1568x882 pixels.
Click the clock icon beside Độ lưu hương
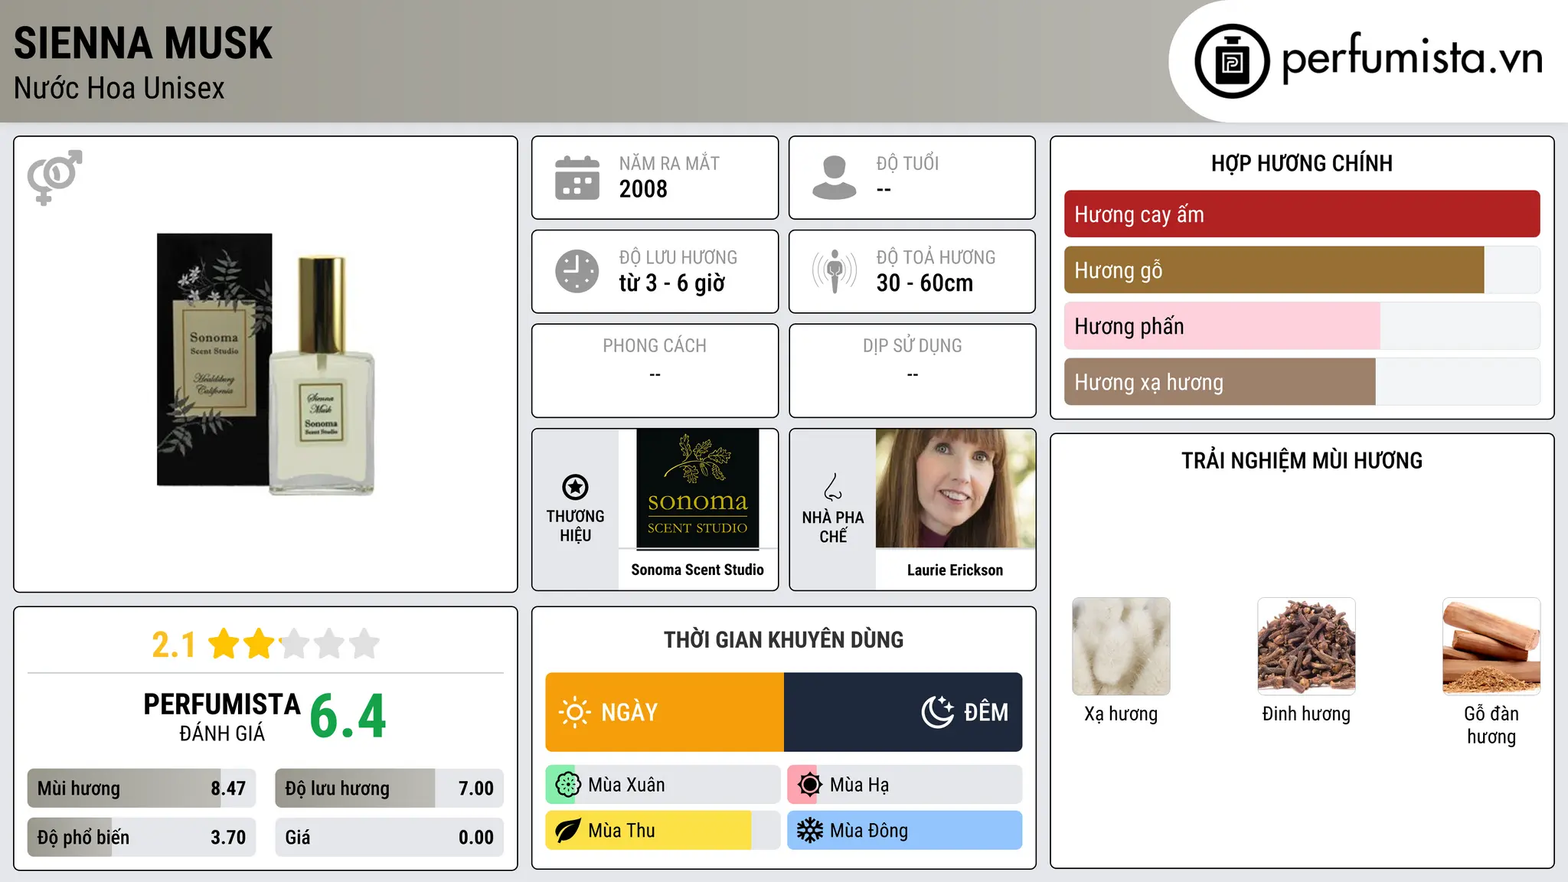click(577, 271)
